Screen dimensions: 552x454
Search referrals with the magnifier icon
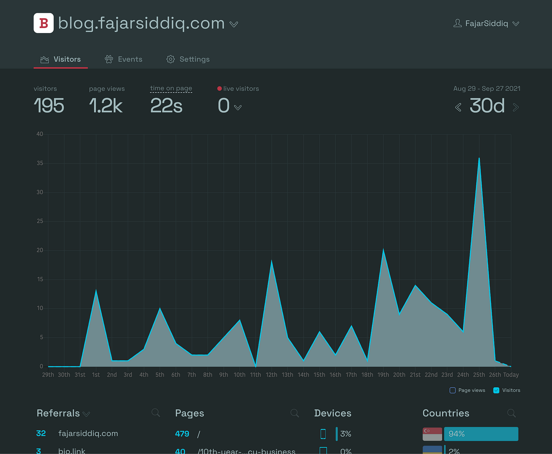click(x=156, y=413)
